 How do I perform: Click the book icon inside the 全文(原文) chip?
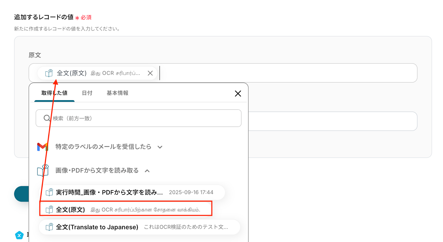[x=49, y=73]
